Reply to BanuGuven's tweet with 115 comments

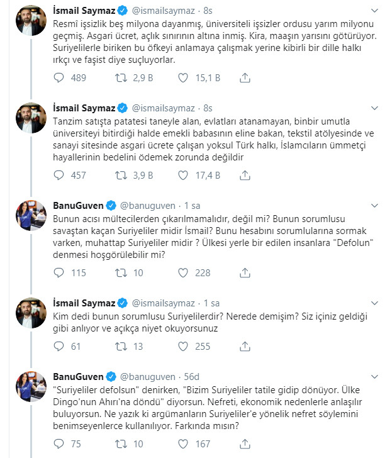pyautogui.click(x=59, y=273)
